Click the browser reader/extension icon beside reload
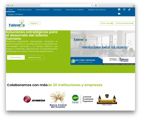This screenshot has width=141, height=119. (x=96, y=6)
